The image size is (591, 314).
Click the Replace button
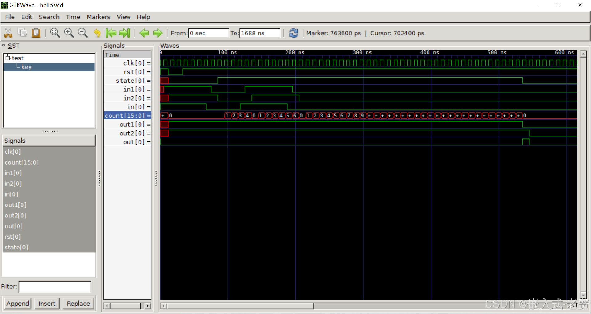[78, 304]
